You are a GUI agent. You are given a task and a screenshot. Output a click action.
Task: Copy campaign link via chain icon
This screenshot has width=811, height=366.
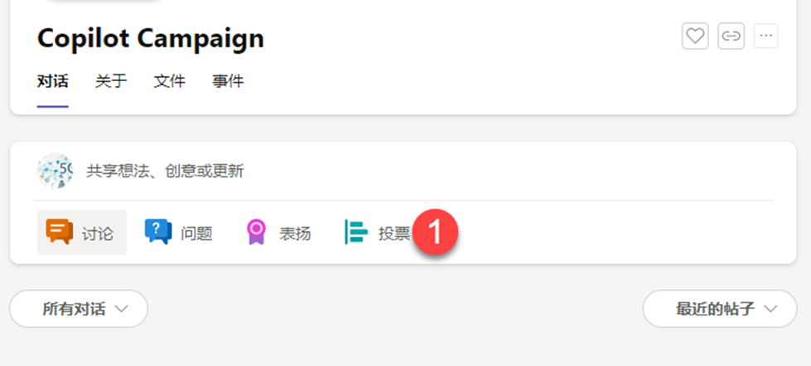pos(731,36)
